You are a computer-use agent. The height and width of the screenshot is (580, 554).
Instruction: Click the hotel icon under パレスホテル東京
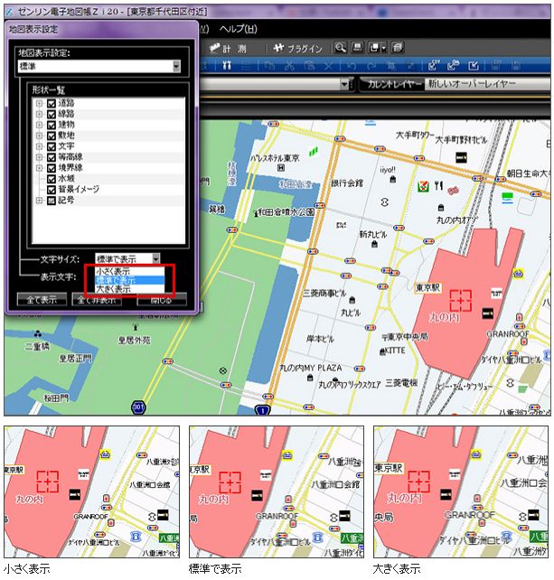281,168
